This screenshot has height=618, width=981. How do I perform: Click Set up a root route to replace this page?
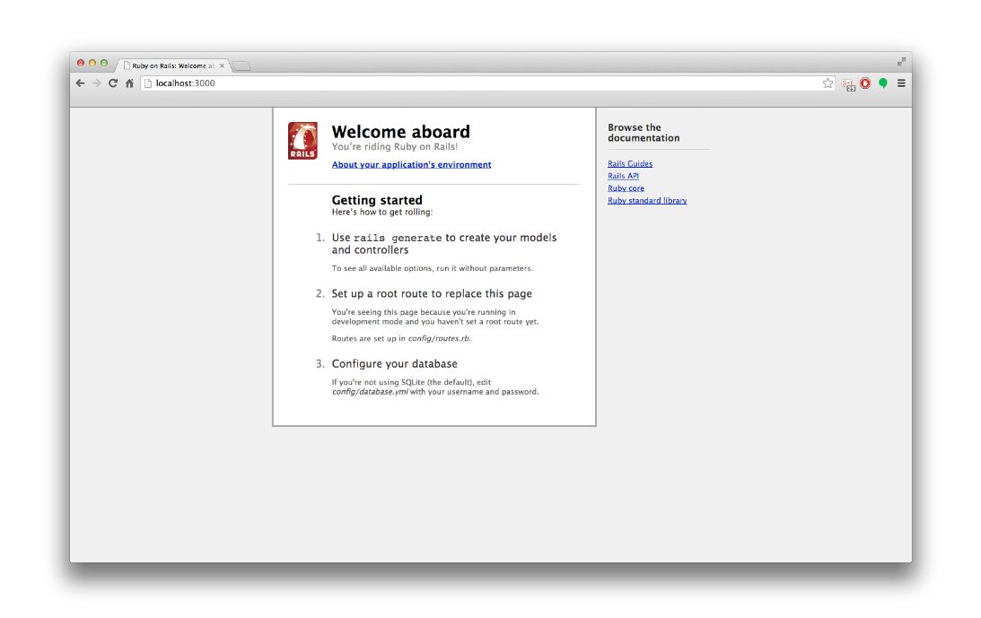click(432, 294)
